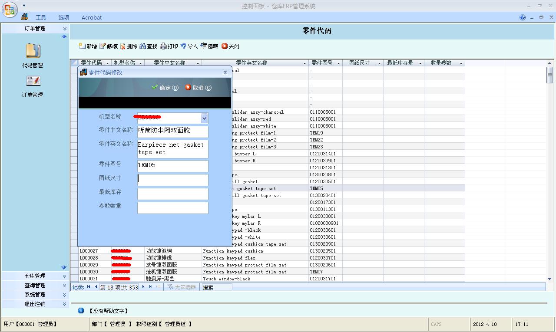This screenshot has width=556, height=332.
Task: Click the Office orb application button
Action: (10, 10)
